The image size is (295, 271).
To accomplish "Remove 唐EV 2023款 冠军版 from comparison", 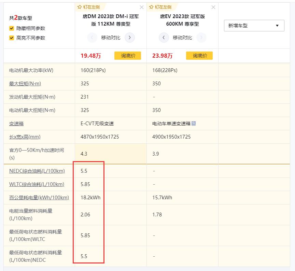I will click(x=213, y=7).
